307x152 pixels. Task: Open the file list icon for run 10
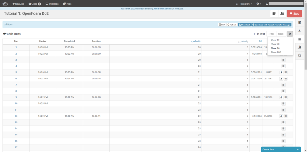pos(284,104)
